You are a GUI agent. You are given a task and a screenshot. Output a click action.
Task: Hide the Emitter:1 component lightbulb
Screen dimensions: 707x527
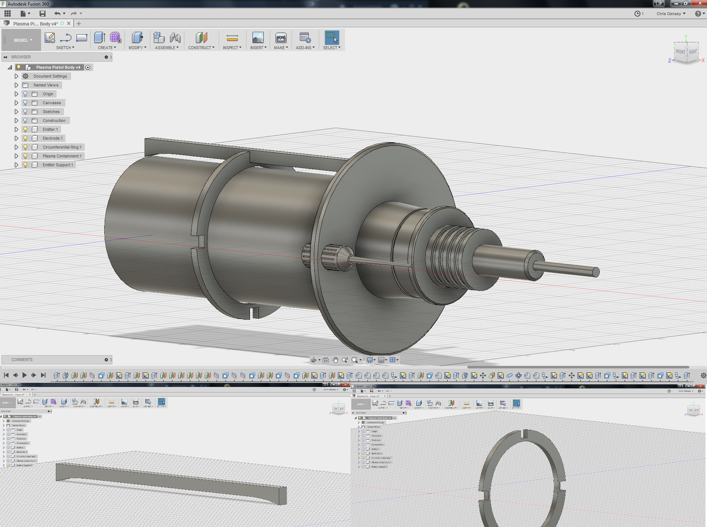click(25, 129)
